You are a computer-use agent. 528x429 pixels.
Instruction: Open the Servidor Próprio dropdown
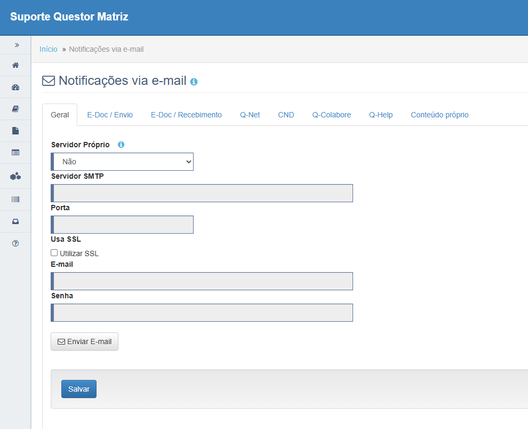tap(123, 162)
